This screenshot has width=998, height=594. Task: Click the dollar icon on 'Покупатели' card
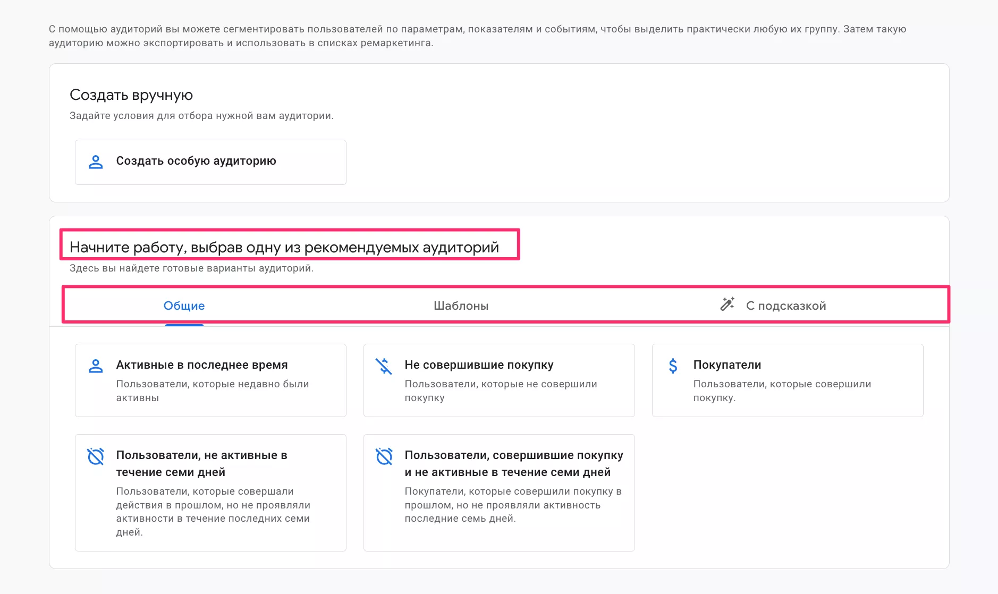click(x=673, y=365)
